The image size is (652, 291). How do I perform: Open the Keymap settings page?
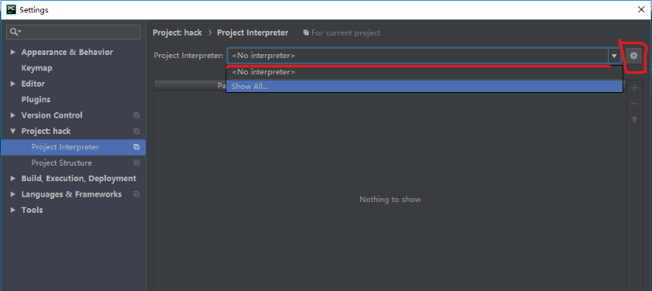36,68
